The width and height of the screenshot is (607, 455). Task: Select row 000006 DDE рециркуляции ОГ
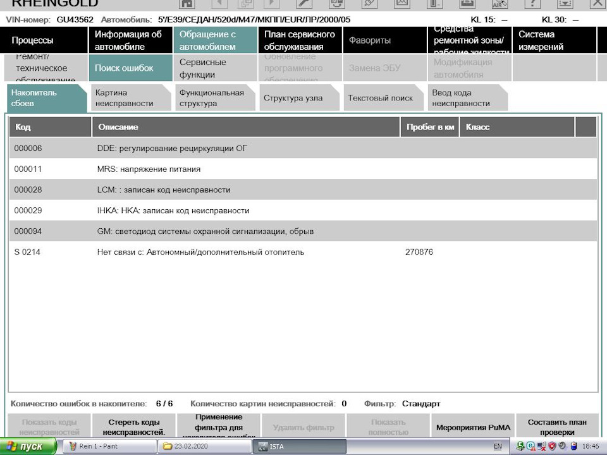[x=303, y=148]
